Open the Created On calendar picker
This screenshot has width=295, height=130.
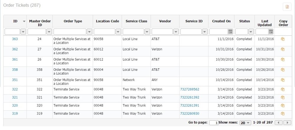click(230, 32)
